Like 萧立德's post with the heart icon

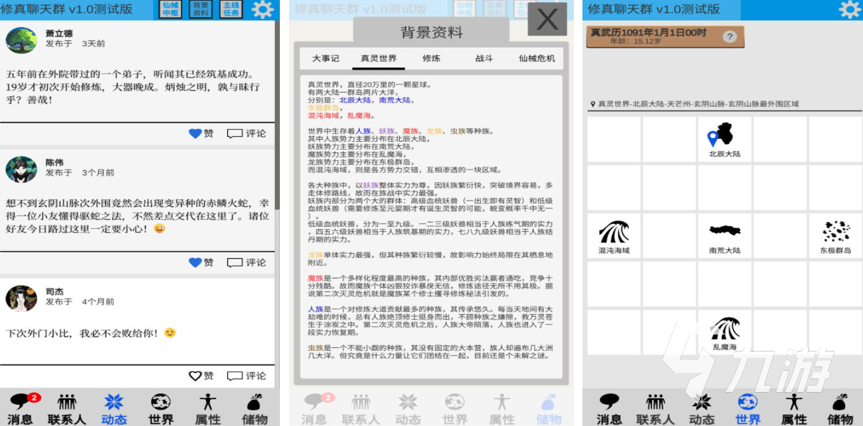(197, 133)
